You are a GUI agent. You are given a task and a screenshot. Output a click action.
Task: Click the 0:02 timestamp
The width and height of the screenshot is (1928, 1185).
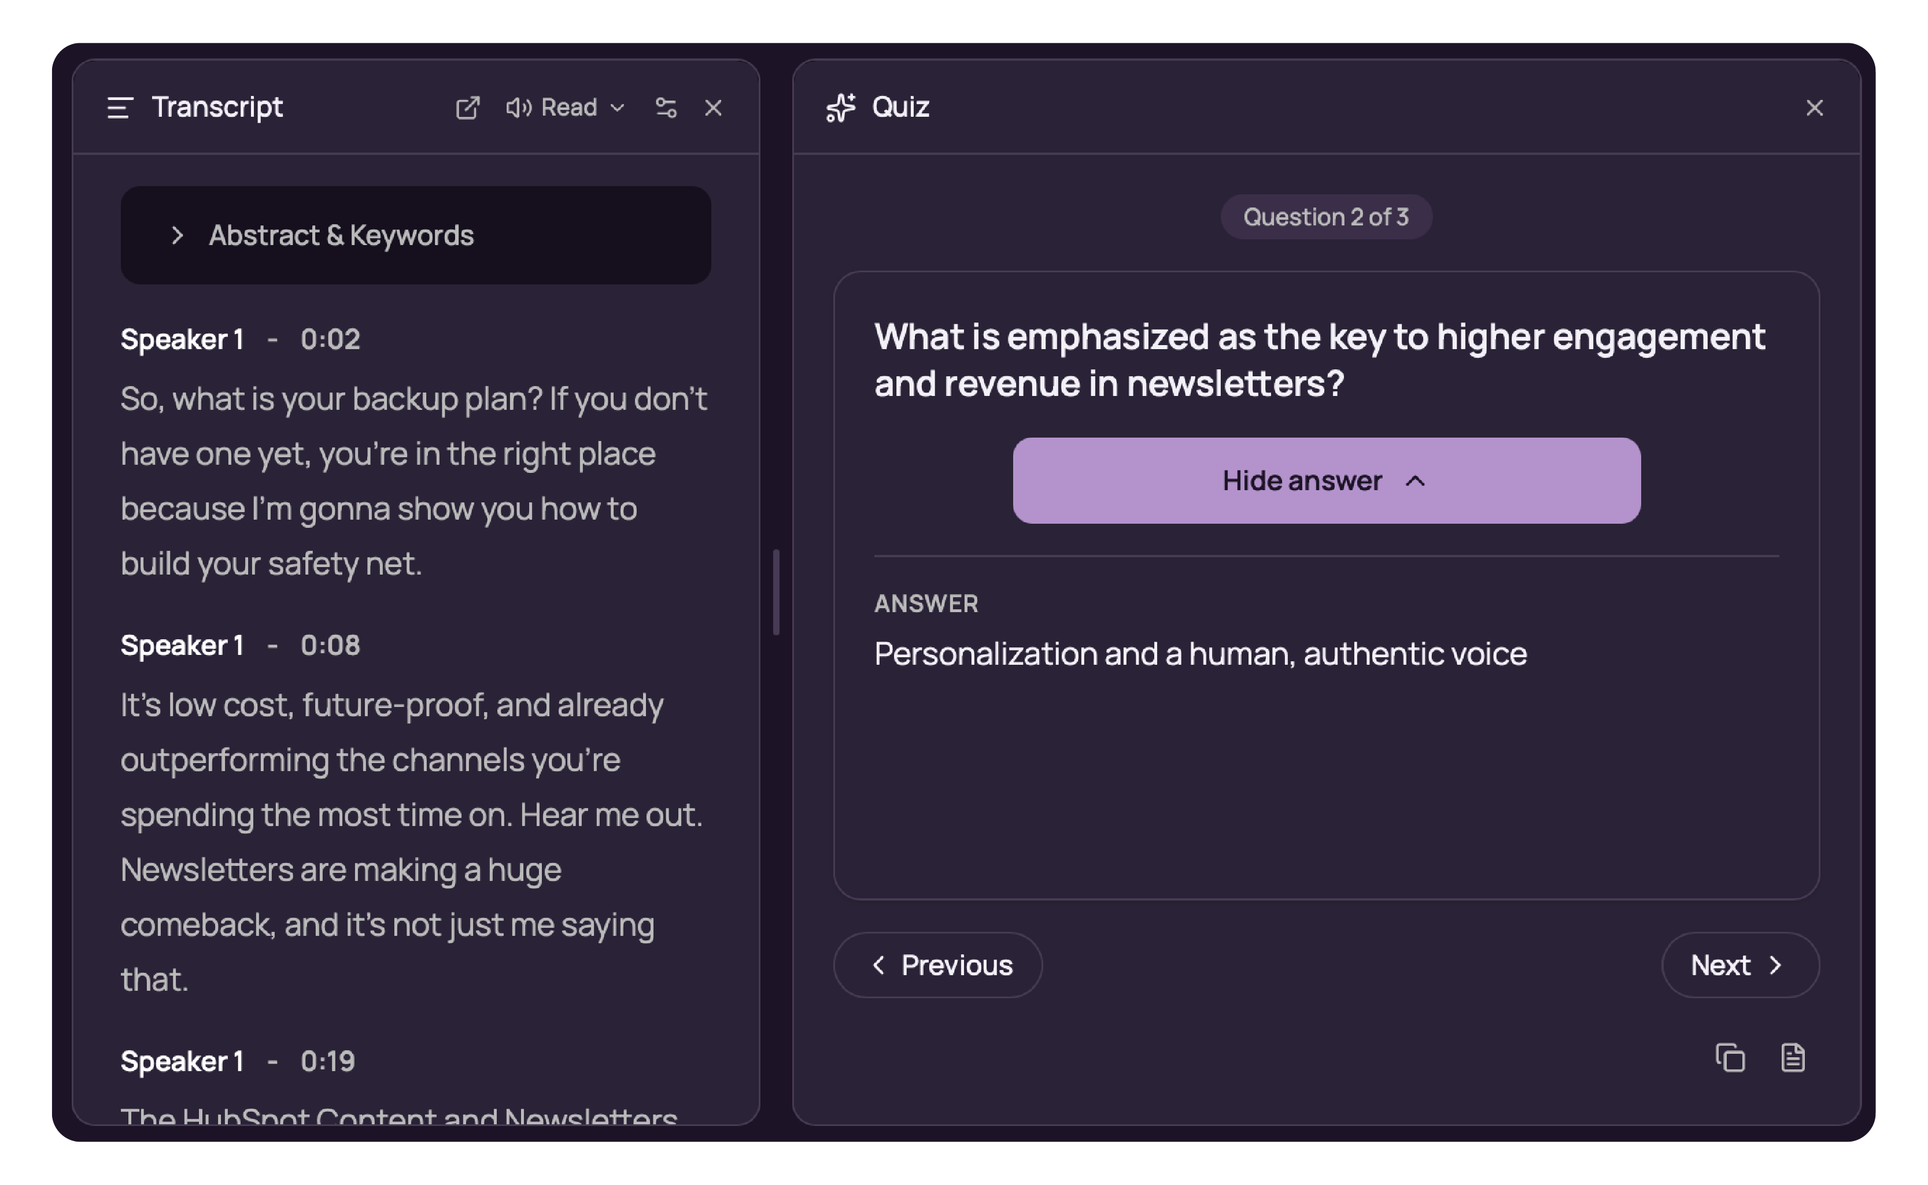(x=330, y=339)
